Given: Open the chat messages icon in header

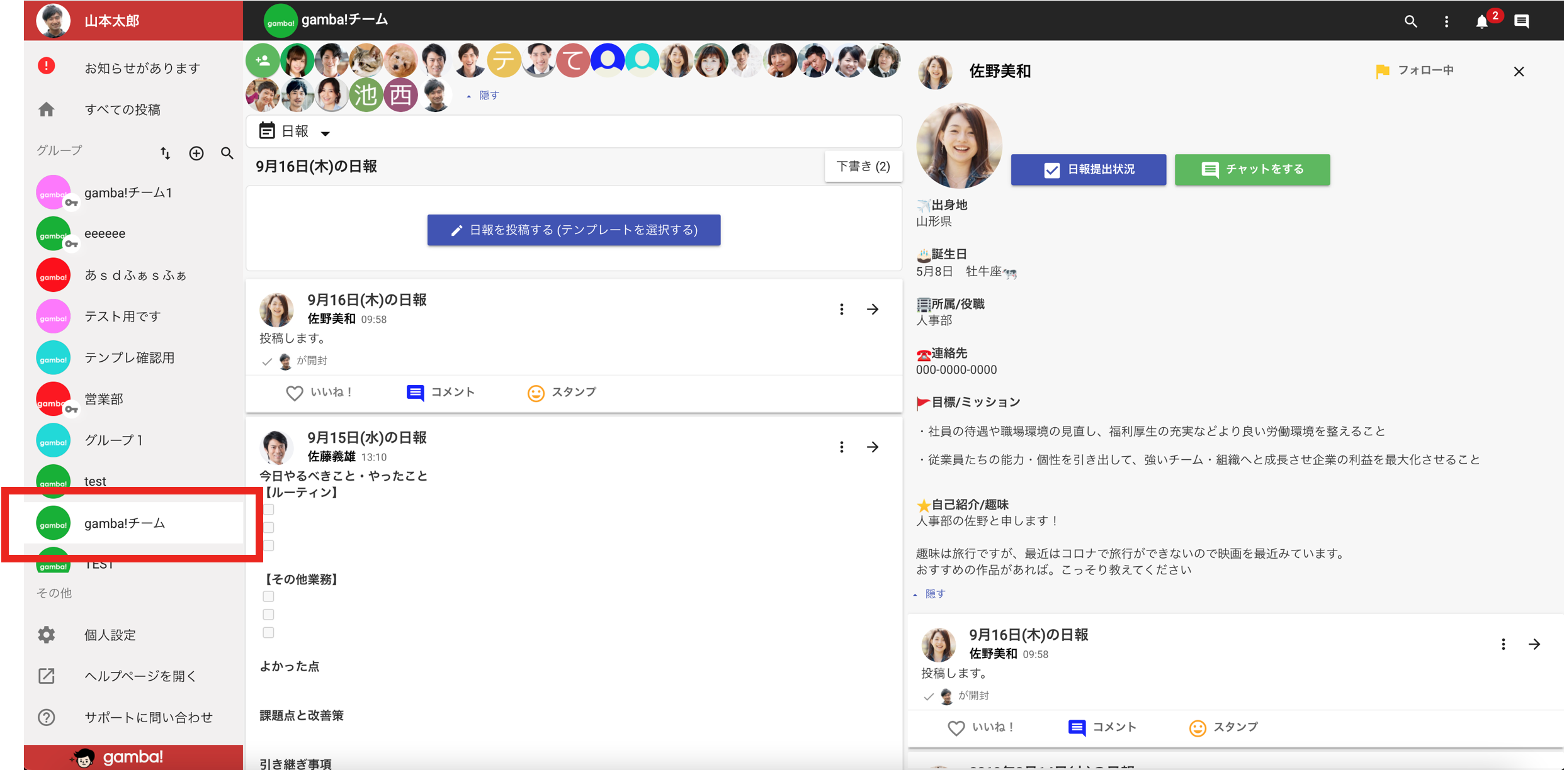Looking at the screenshot, I should point(1522,21).
